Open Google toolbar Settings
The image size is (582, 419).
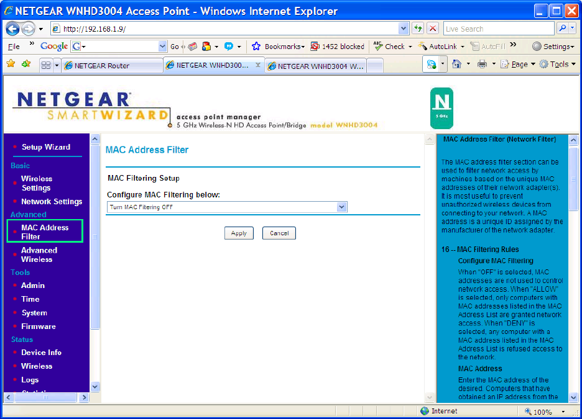click(x=553, y=47)
